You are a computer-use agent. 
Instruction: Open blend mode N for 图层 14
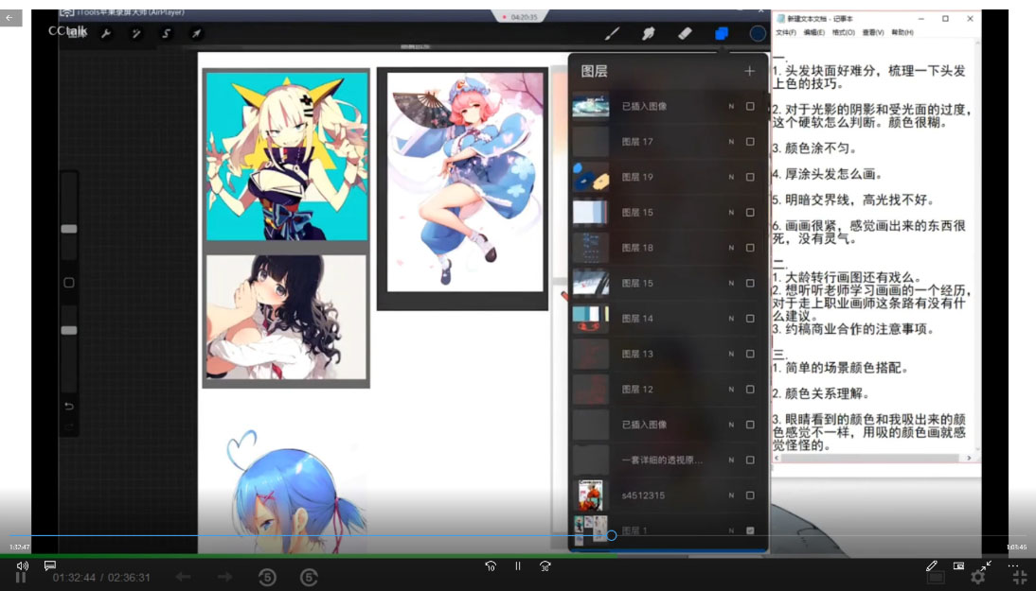coord(731,319)
